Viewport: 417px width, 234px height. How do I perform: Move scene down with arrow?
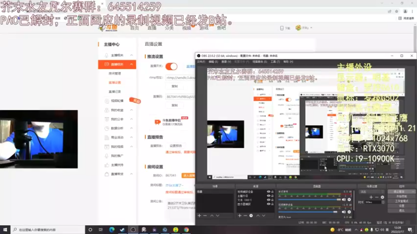pyautogui.click(x=217, y=216)
